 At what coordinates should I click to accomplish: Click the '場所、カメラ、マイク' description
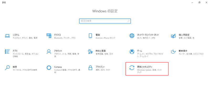tap(103, 70)
